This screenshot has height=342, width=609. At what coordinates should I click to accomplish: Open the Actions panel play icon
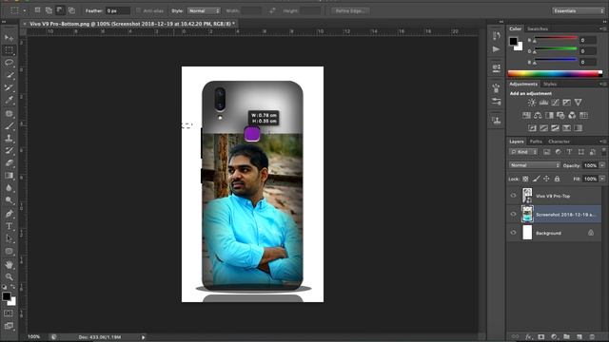tap(496, 49)
